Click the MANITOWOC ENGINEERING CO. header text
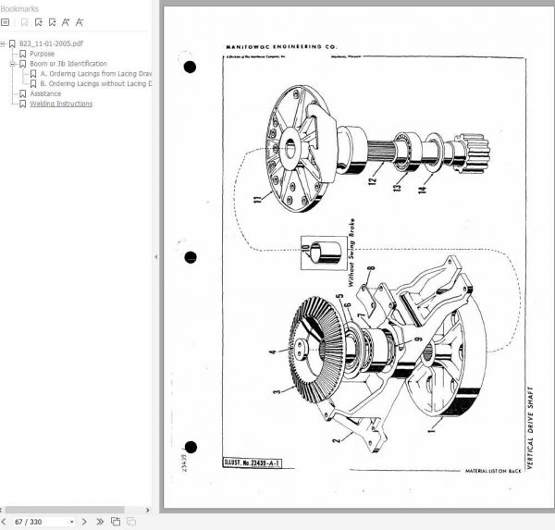This screenshot has height=530, width=555. 281,47
